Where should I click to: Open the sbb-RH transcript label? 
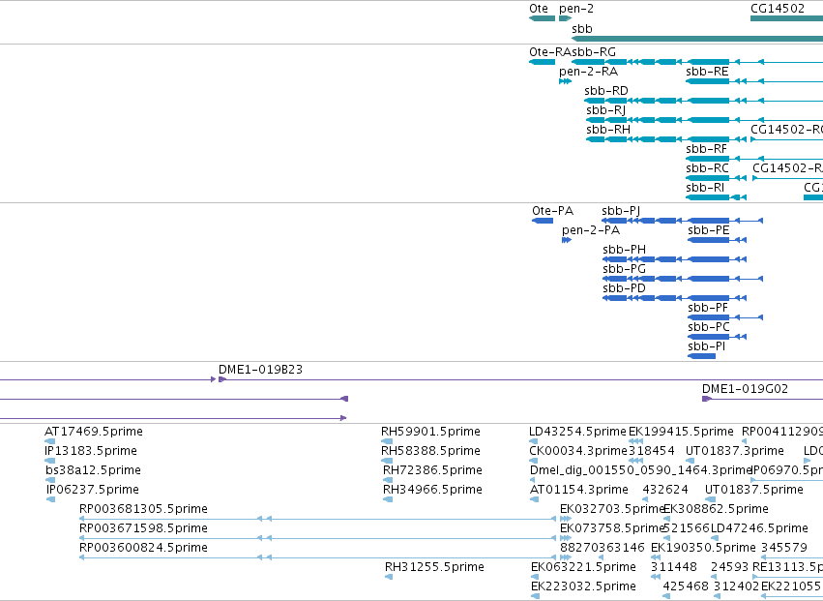click(x=608, y=130)
